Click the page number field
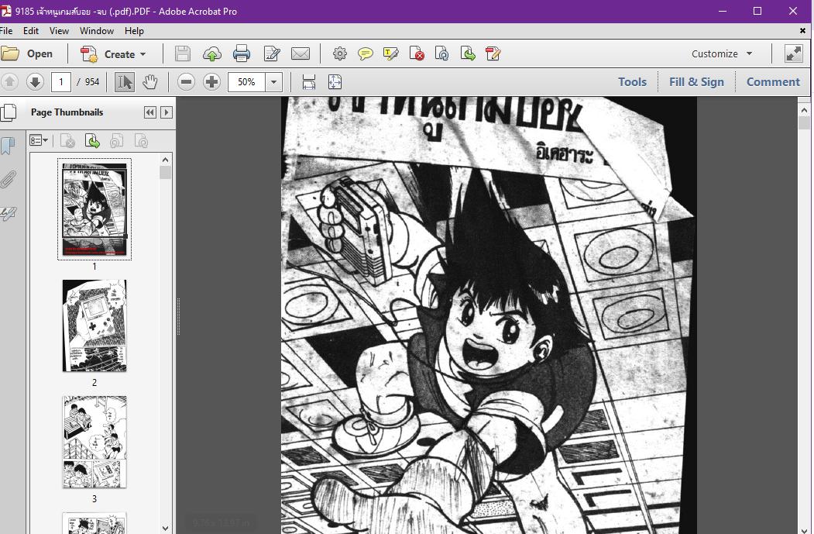Screen dimensions: 814x534 tap(60, 81)
